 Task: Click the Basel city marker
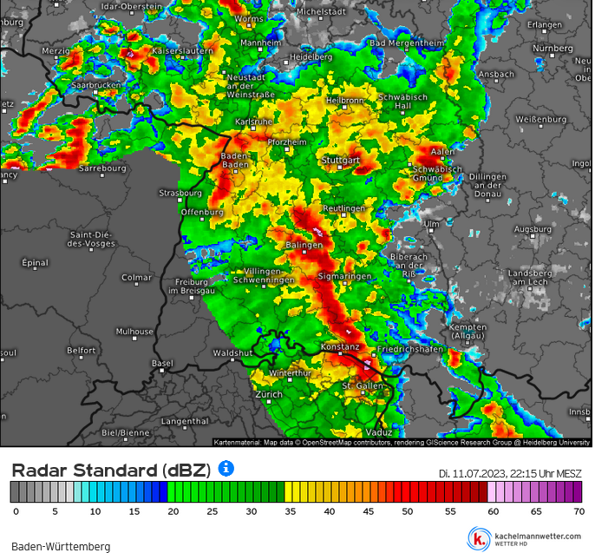(161, 371)
